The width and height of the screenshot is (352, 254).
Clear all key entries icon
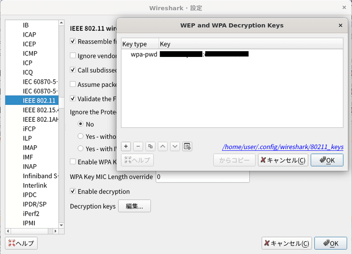coord(187,146)
